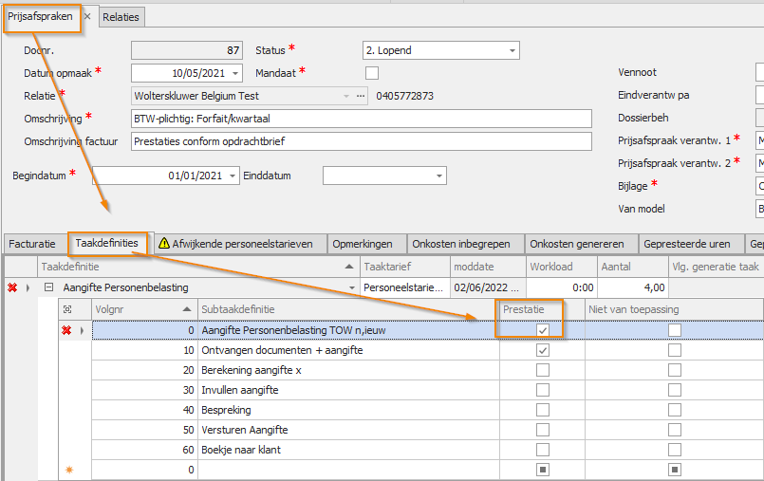Switch to the Facturatie tab
This screenshot has height=481, width=764.
(34, 244)
